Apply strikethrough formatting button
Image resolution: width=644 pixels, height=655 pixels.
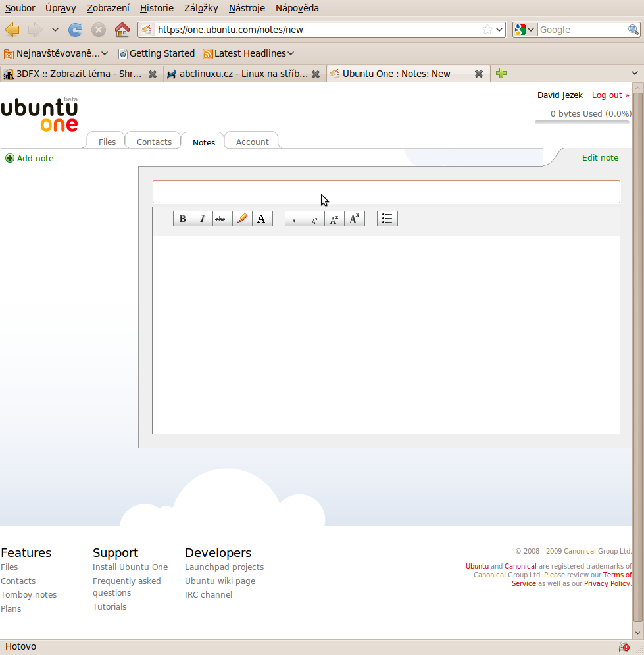222,219
